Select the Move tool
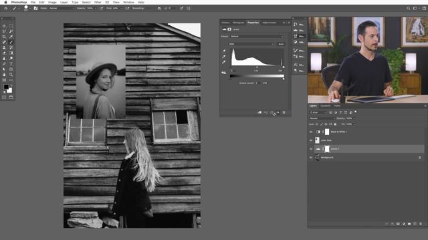Viewport: 428px width, 240px height. 4,26
